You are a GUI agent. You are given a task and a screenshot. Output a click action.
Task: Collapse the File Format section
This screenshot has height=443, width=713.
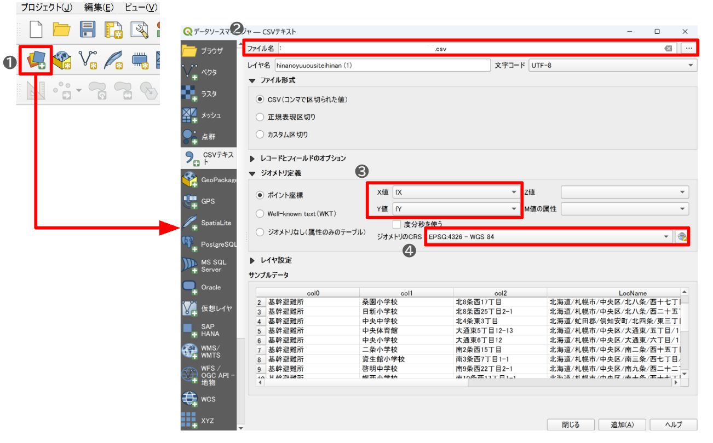(252, 80)
